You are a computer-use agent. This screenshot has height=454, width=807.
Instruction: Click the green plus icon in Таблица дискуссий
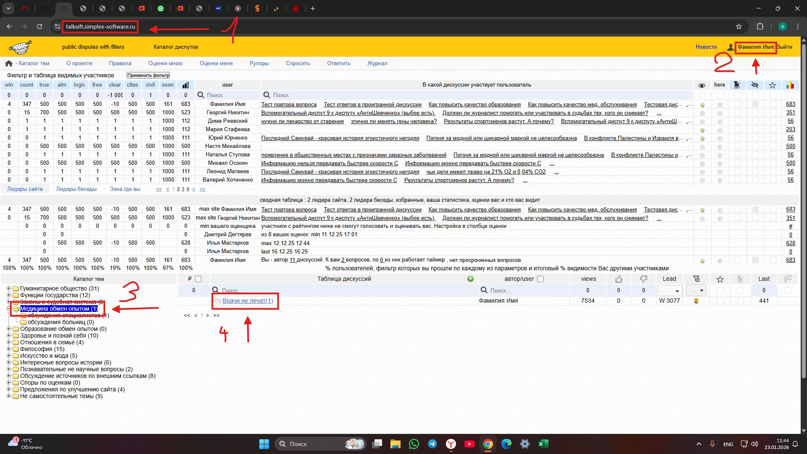click(470, 279)
